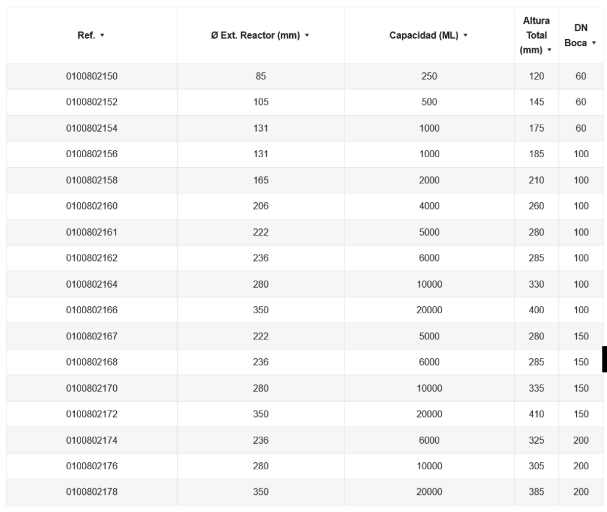Select reference 0100802150 cell
The image size is (607, 512).
[x=92, y=76]
